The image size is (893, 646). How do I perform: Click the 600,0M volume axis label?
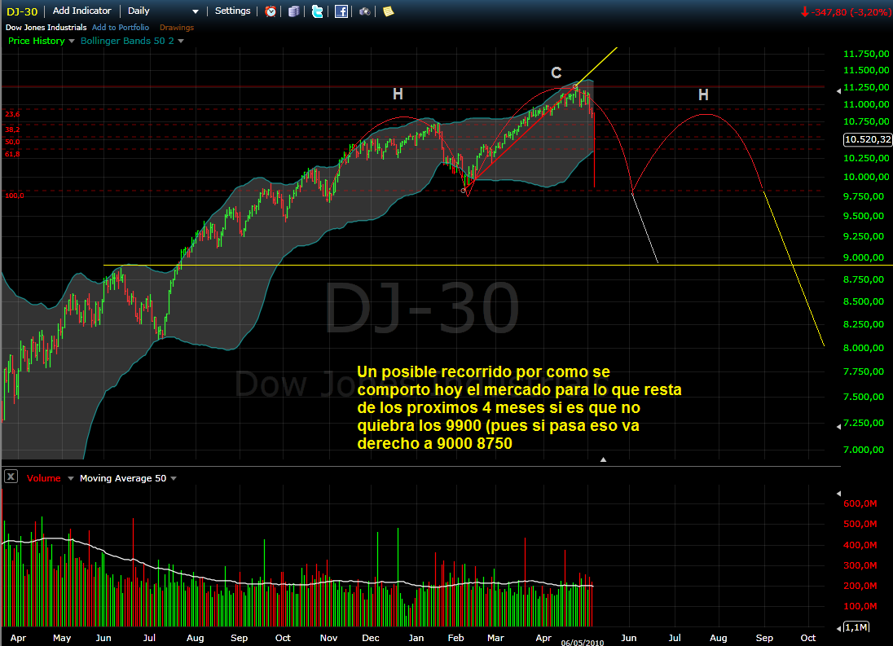[860, 503]
